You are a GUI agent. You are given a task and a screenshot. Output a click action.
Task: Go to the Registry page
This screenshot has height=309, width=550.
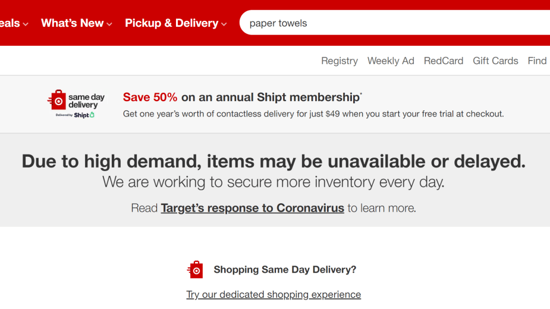click(x=340, y=61)
